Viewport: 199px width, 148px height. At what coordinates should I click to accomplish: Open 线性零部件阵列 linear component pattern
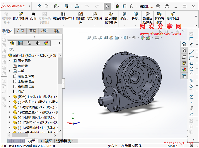(x=63, y=16)
